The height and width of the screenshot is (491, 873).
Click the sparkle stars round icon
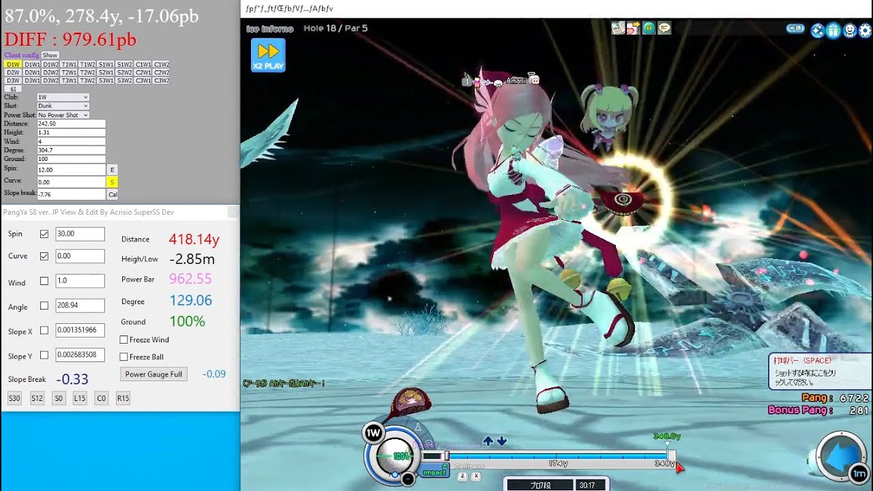(x=817, y=30)
